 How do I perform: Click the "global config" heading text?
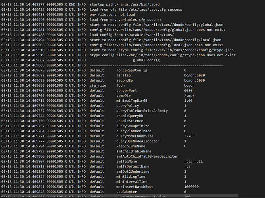146,60
